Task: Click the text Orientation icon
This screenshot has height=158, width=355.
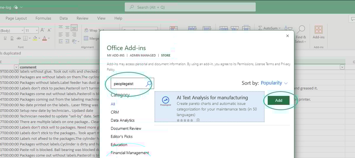Action: (74, 41)
